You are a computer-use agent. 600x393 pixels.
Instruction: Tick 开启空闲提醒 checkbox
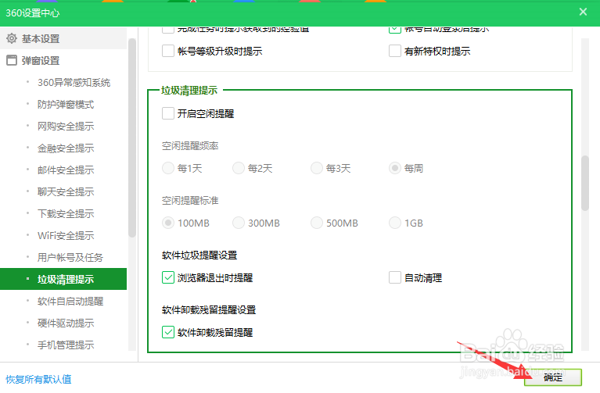(168, 113)
